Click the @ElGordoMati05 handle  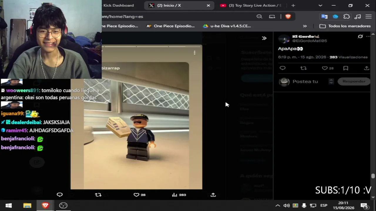(x=309, y=41)
